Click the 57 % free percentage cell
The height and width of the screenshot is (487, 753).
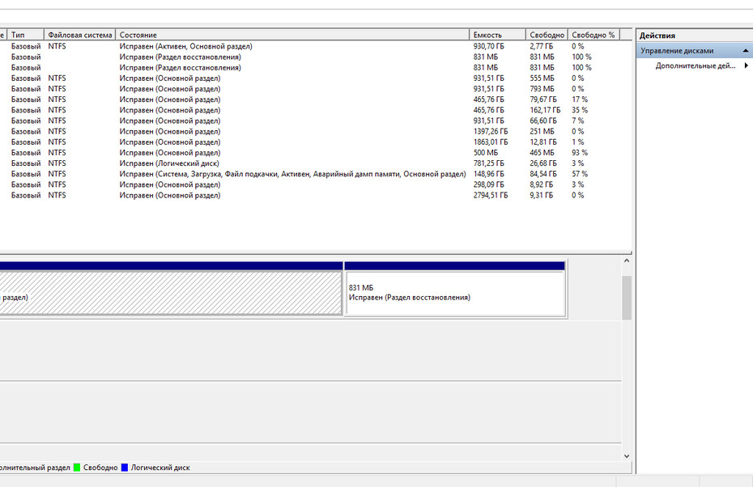580,174
